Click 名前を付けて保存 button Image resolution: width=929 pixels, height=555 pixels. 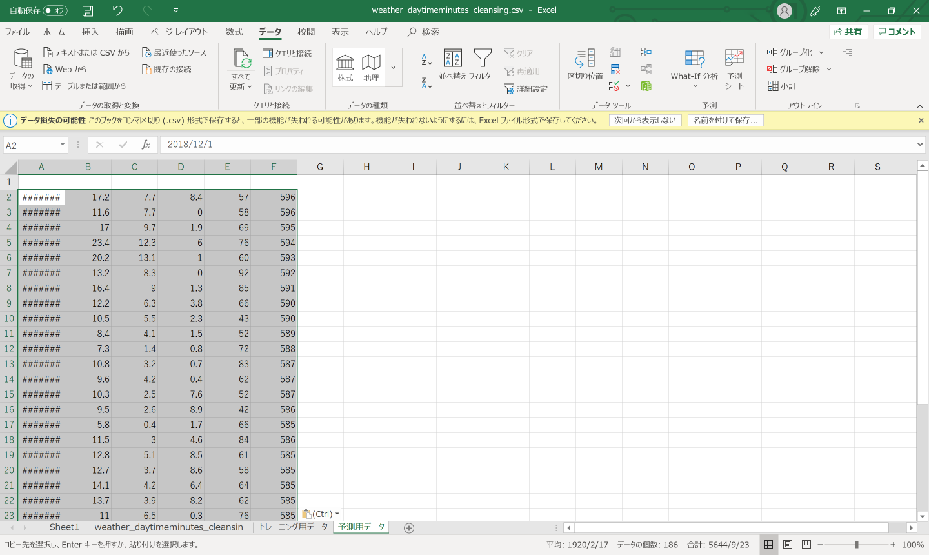[x=725, y=120]
